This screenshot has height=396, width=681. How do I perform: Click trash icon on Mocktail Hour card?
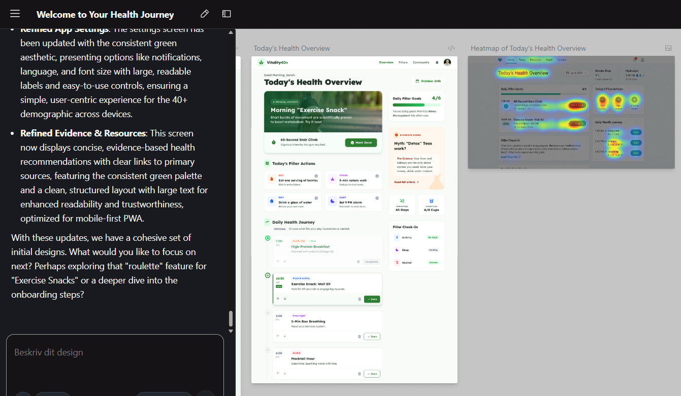[x=360, y=374]
